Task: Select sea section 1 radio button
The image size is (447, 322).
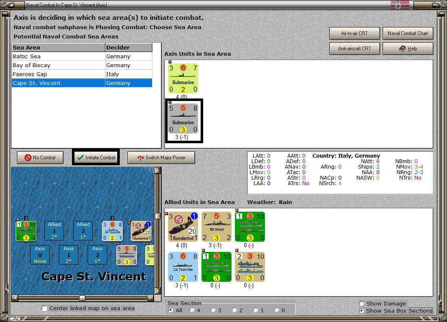Action: point(255,310)
